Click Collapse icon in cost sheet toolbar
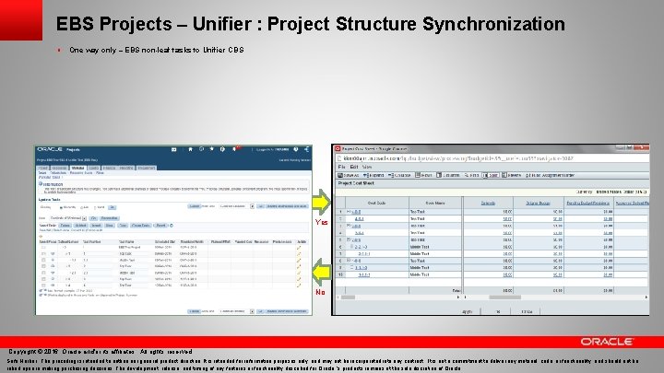The image size is (664, 373). point(391,175)
